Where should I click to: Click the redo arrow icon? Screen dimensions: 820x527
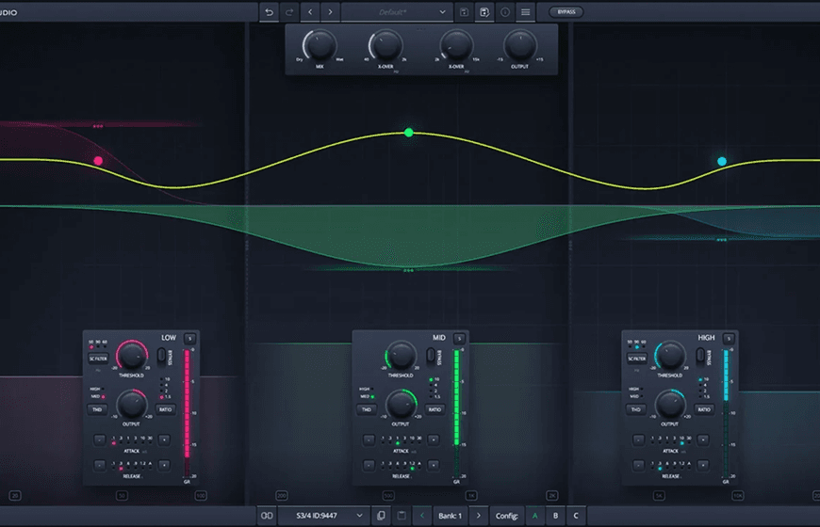point(289,12)
